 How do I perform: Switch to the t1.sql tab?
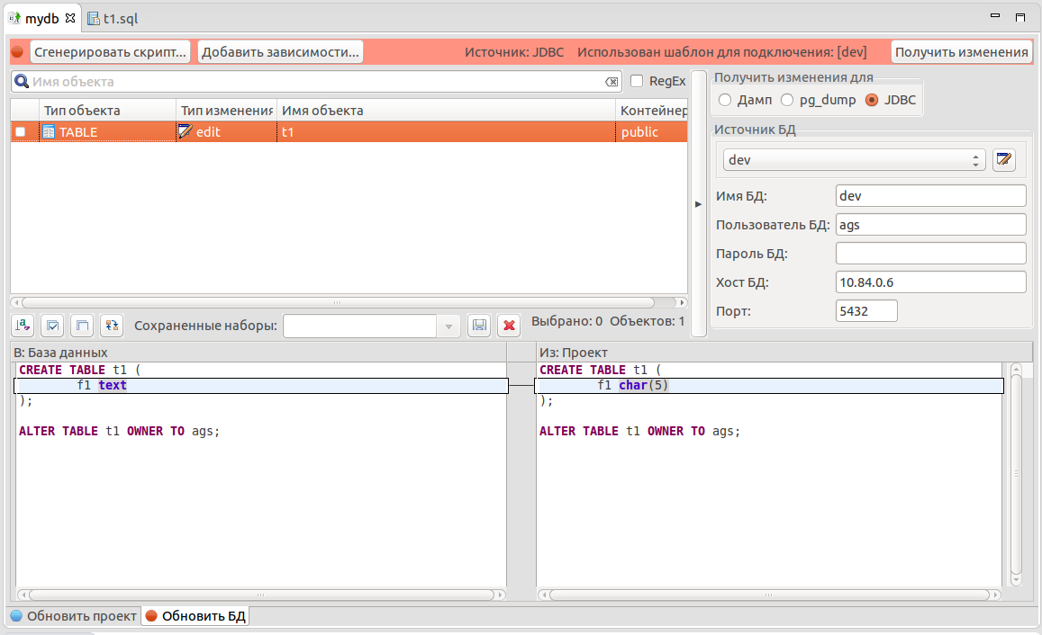113,19
